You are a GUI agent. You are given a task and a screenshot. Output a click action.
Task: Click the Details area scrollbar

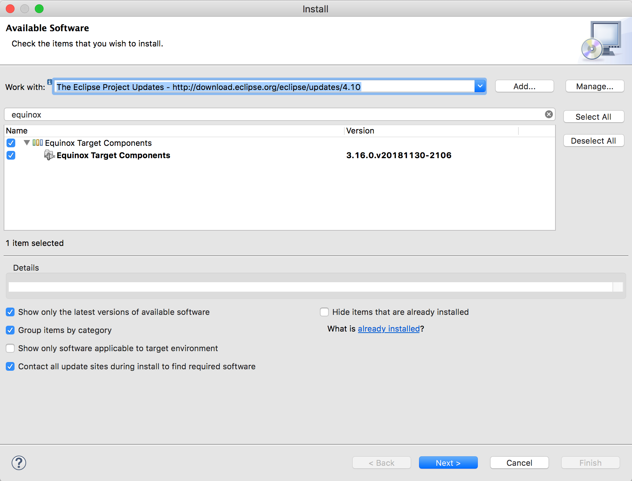[x=618, y=287]
